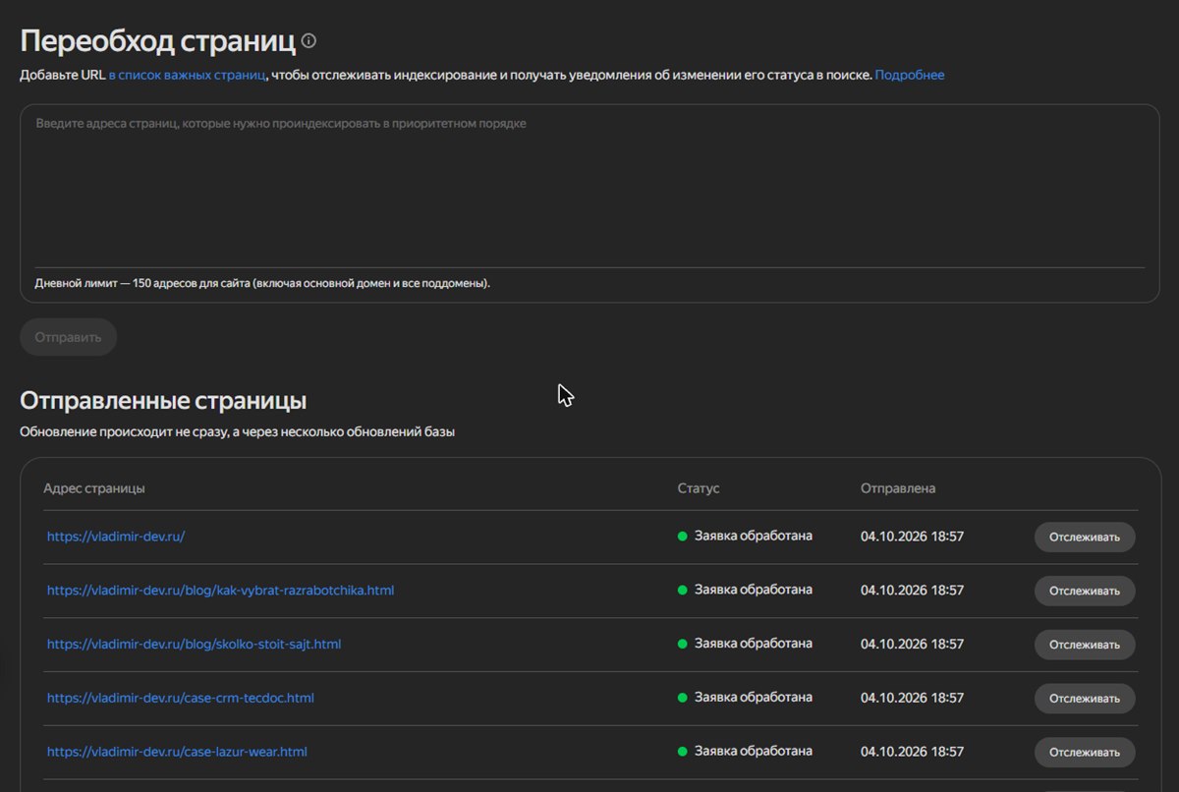Click green status dot in homepage row
This screenshot has height=792, width=1179.
pyautogui.click(x=682, y=537)
